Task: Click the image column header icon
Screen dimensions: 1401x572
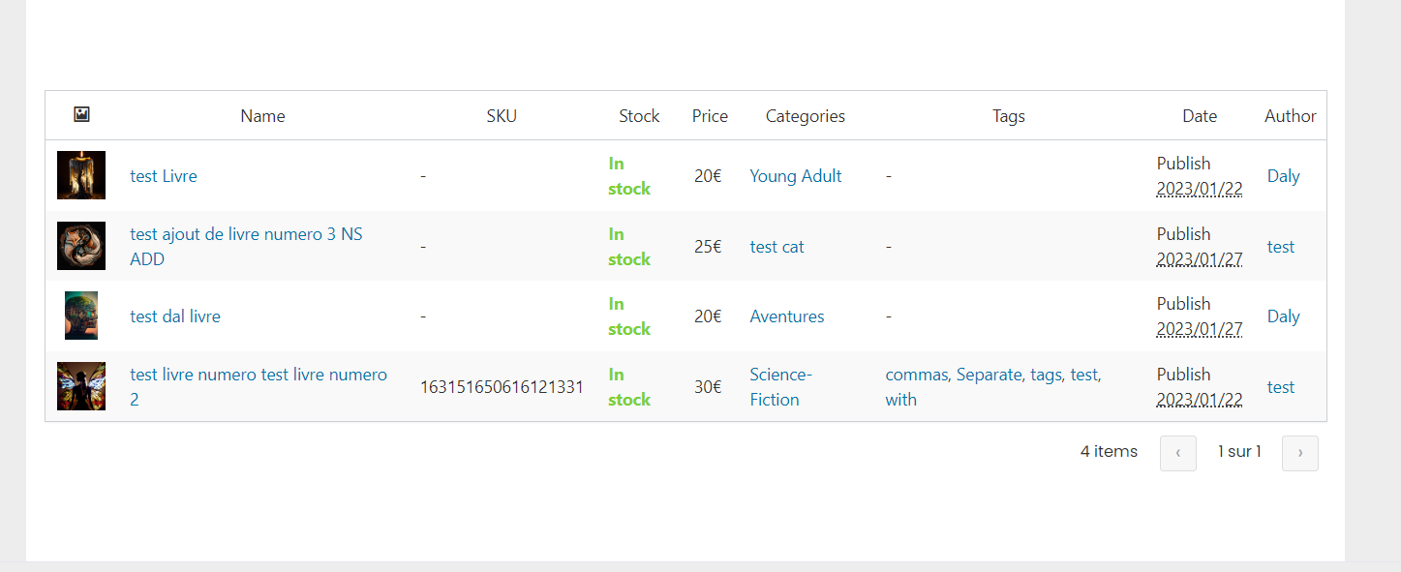Action: pyautogui.click(x=81, y=115)
